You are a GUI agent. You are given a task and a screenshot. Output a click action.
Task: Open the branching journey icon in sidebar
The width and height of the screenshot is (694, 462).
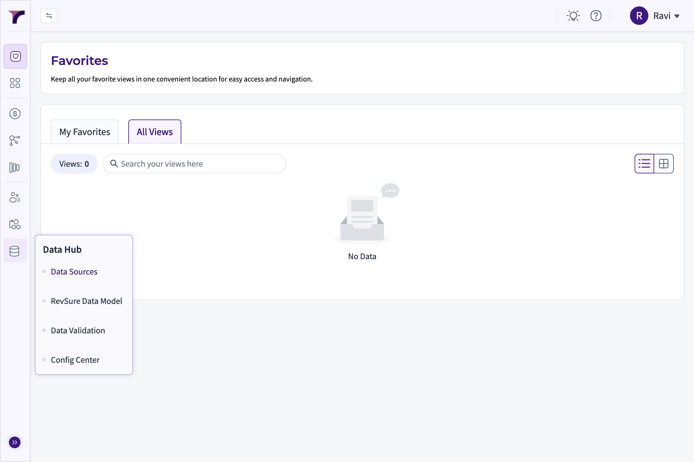tap(15, 141)
